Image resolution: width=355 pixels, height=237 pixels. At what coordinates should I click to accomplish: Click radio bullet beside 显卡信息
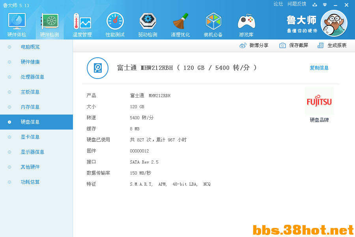point(9,137)
